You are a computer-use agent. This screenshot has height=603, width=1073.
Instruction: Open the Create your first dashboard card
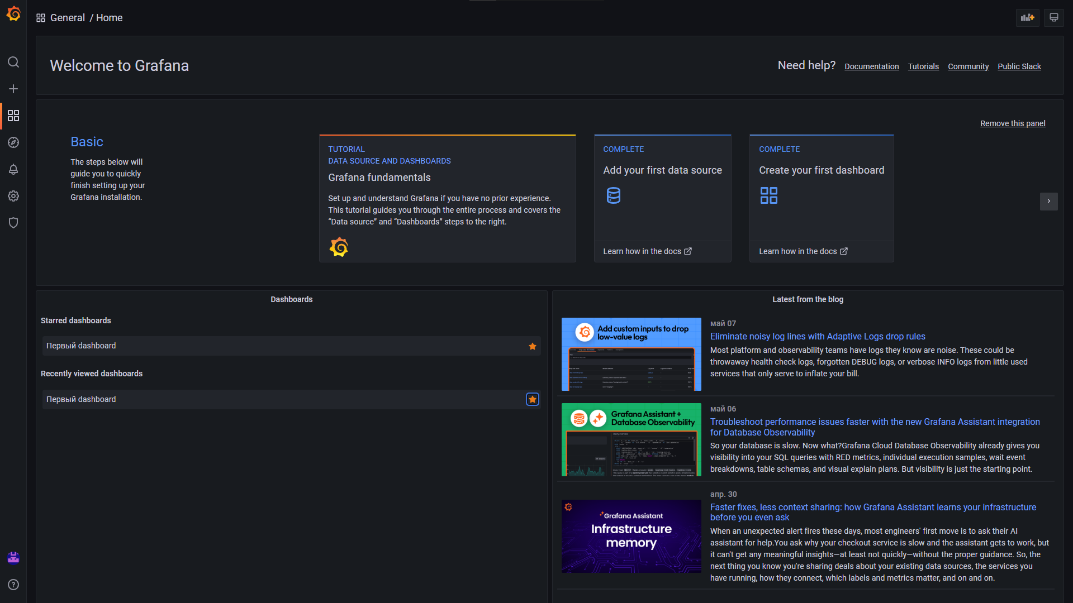click(822, 198)
